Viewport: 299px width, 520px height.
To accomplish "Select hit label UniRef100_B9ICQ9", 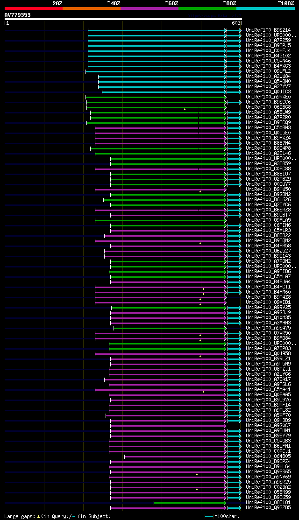I will pos(268,123).
